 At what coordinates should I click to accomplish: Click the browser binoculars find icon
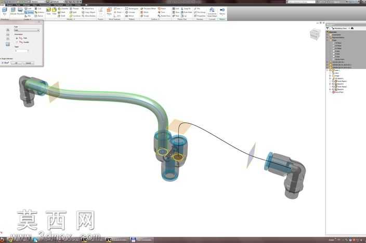352,28
